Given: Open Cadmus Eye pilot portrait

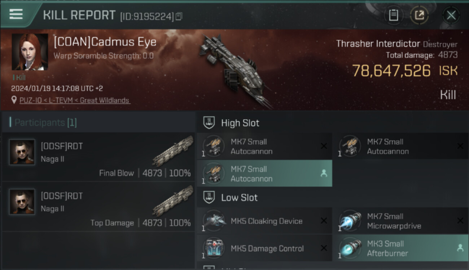Looking at the screenshot, I should [x=30, y=52].
